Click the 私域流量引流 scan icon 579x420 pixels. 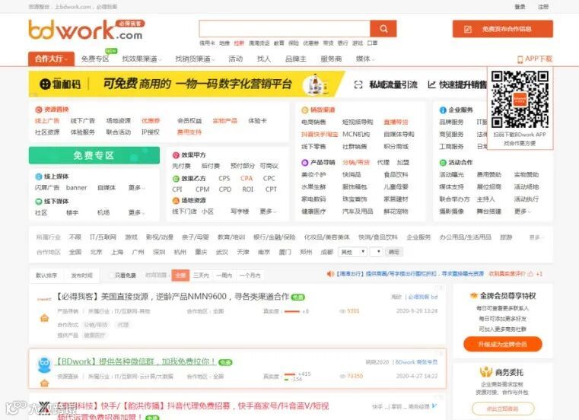click(358, 85)
